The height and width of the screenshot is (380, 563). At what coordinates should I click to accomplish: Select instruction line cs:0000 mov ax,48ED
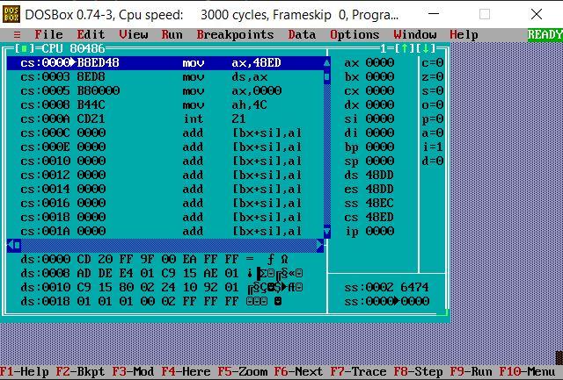165,63
